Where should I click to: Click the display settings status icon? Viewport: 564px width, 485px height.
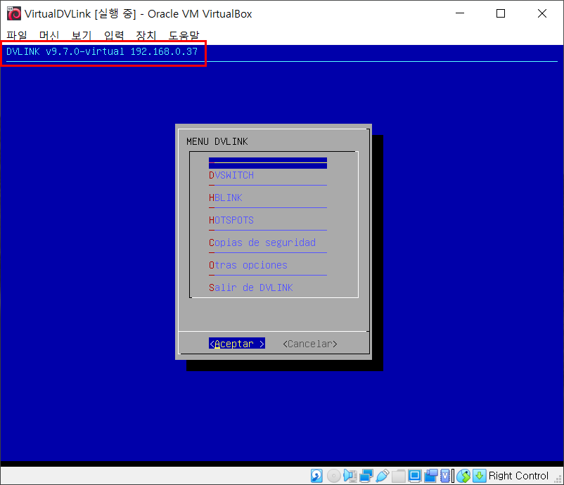pyautogui.click(x=415, y=476)
